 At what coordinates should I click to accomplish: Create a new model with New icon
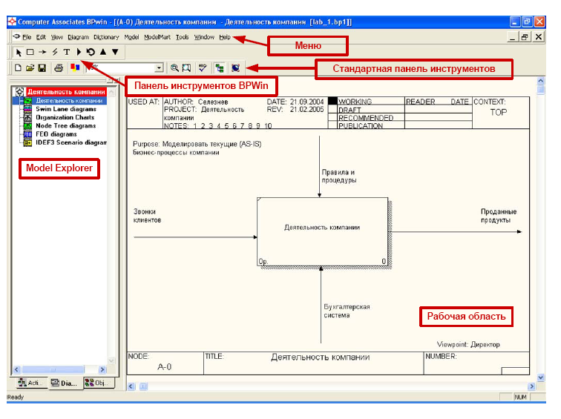click(x=18, y=68)
